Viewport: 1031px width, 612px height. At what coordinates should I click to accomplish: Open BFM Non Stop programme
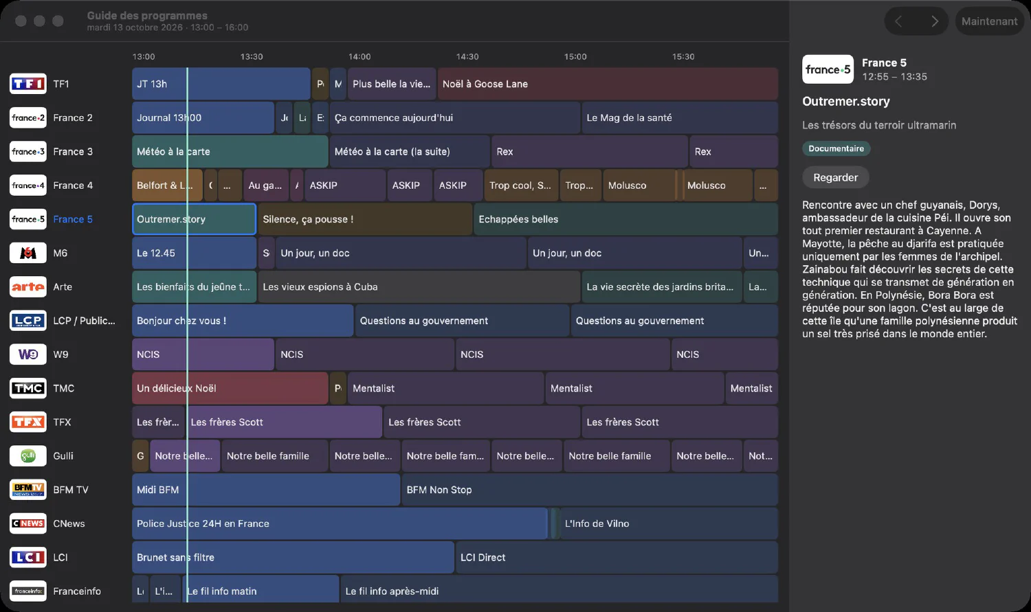[590, 490]
